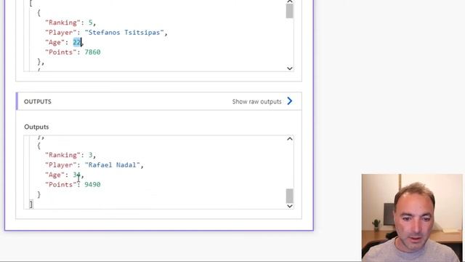Click "Ranking": 3 line in outputs
This screenshot has height=262, width=465.
click(x=70, y=155)
